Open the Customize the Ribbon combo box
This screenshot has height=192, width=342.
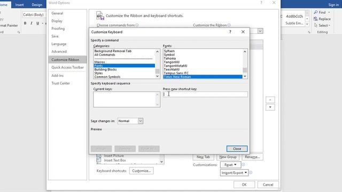tap(260, 31)
